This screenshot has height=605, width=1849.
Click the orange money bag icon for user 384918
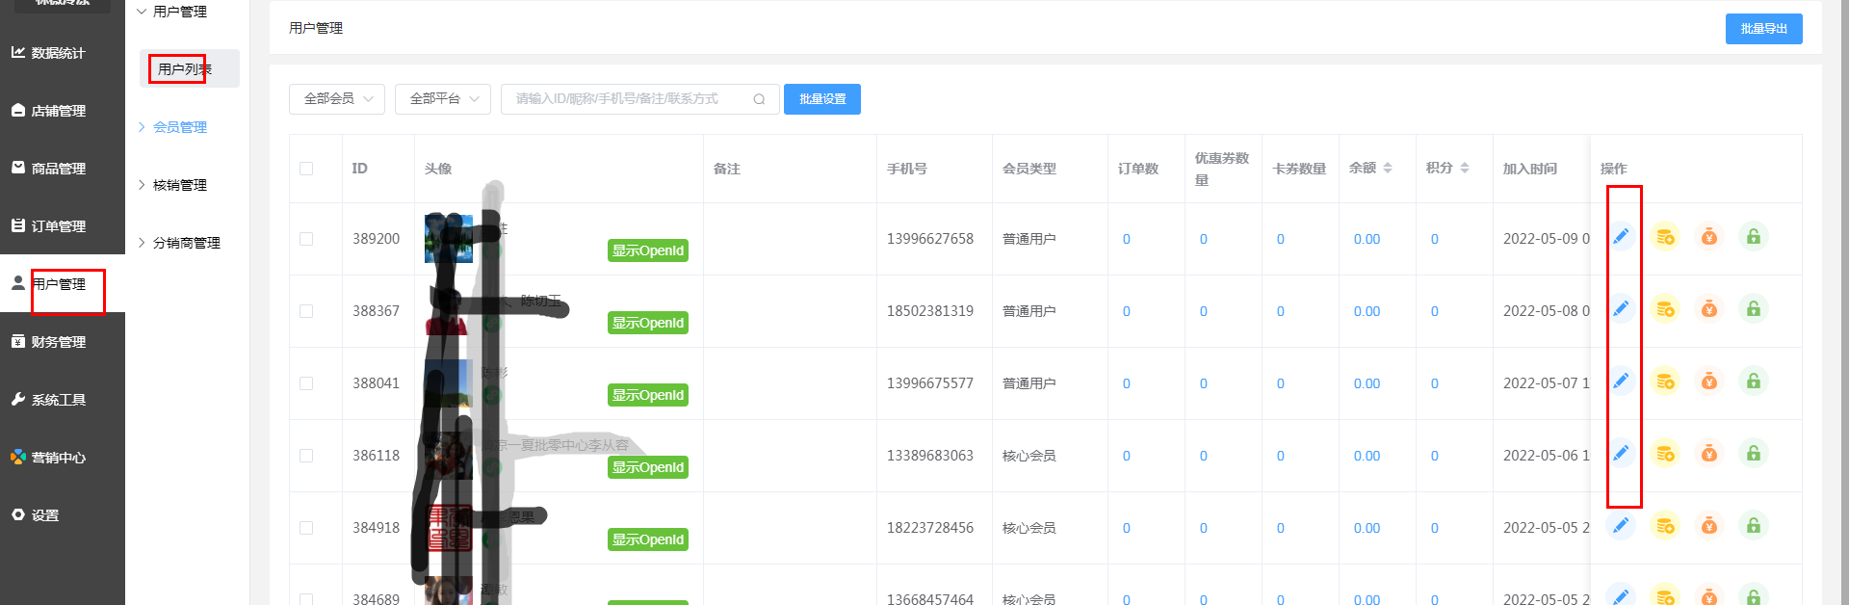click(1709, 526)
